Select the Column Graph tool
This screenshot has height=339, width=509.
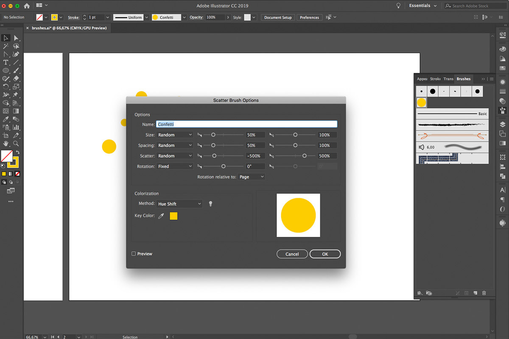click(16, 127)
